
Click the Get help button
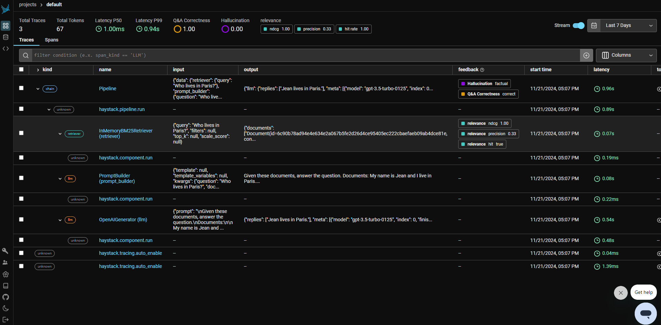pyautogui.click(x=644, y=292)
